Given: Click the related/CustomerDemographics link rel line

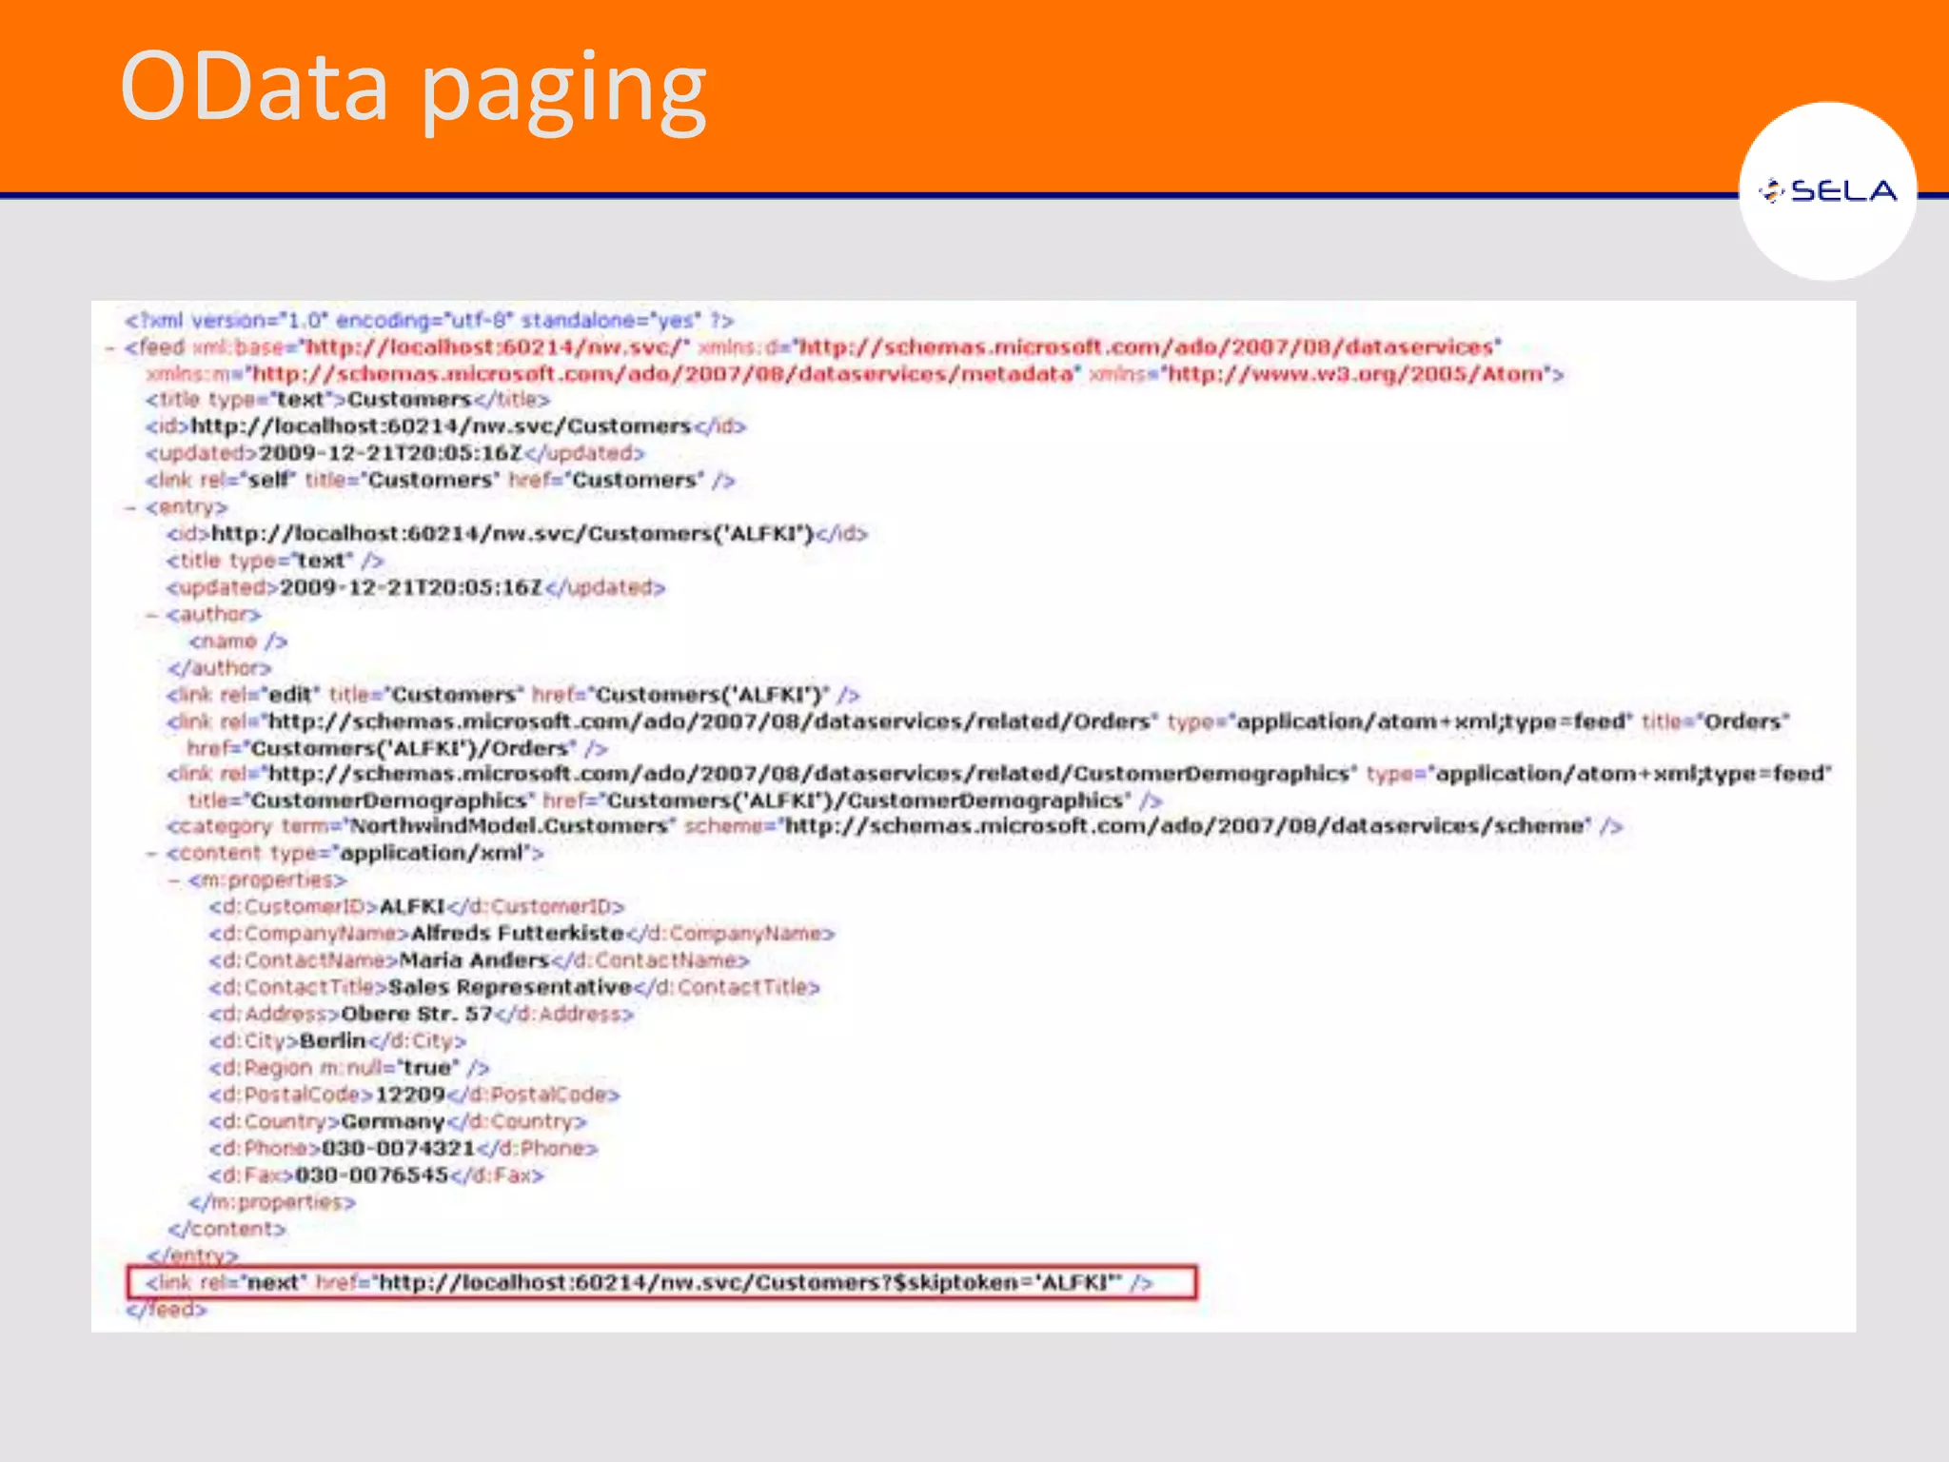Looking at the screenshot, I should coord(998,774).
